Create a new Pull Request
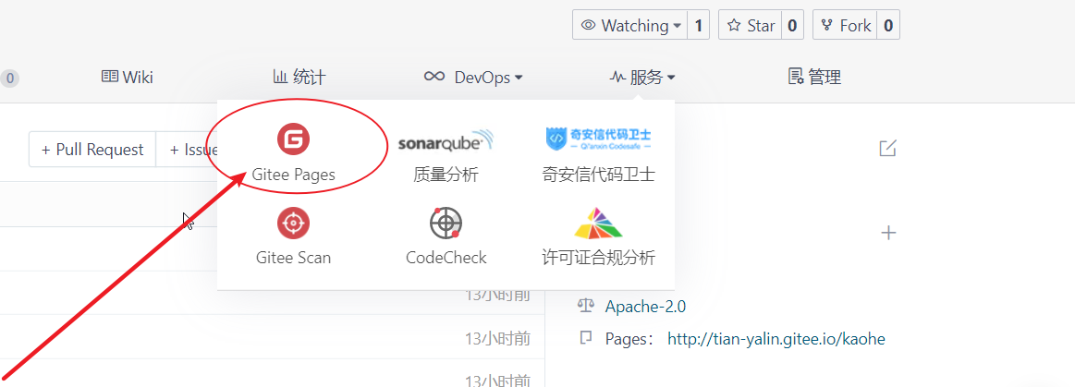 (x=92, y=150)
